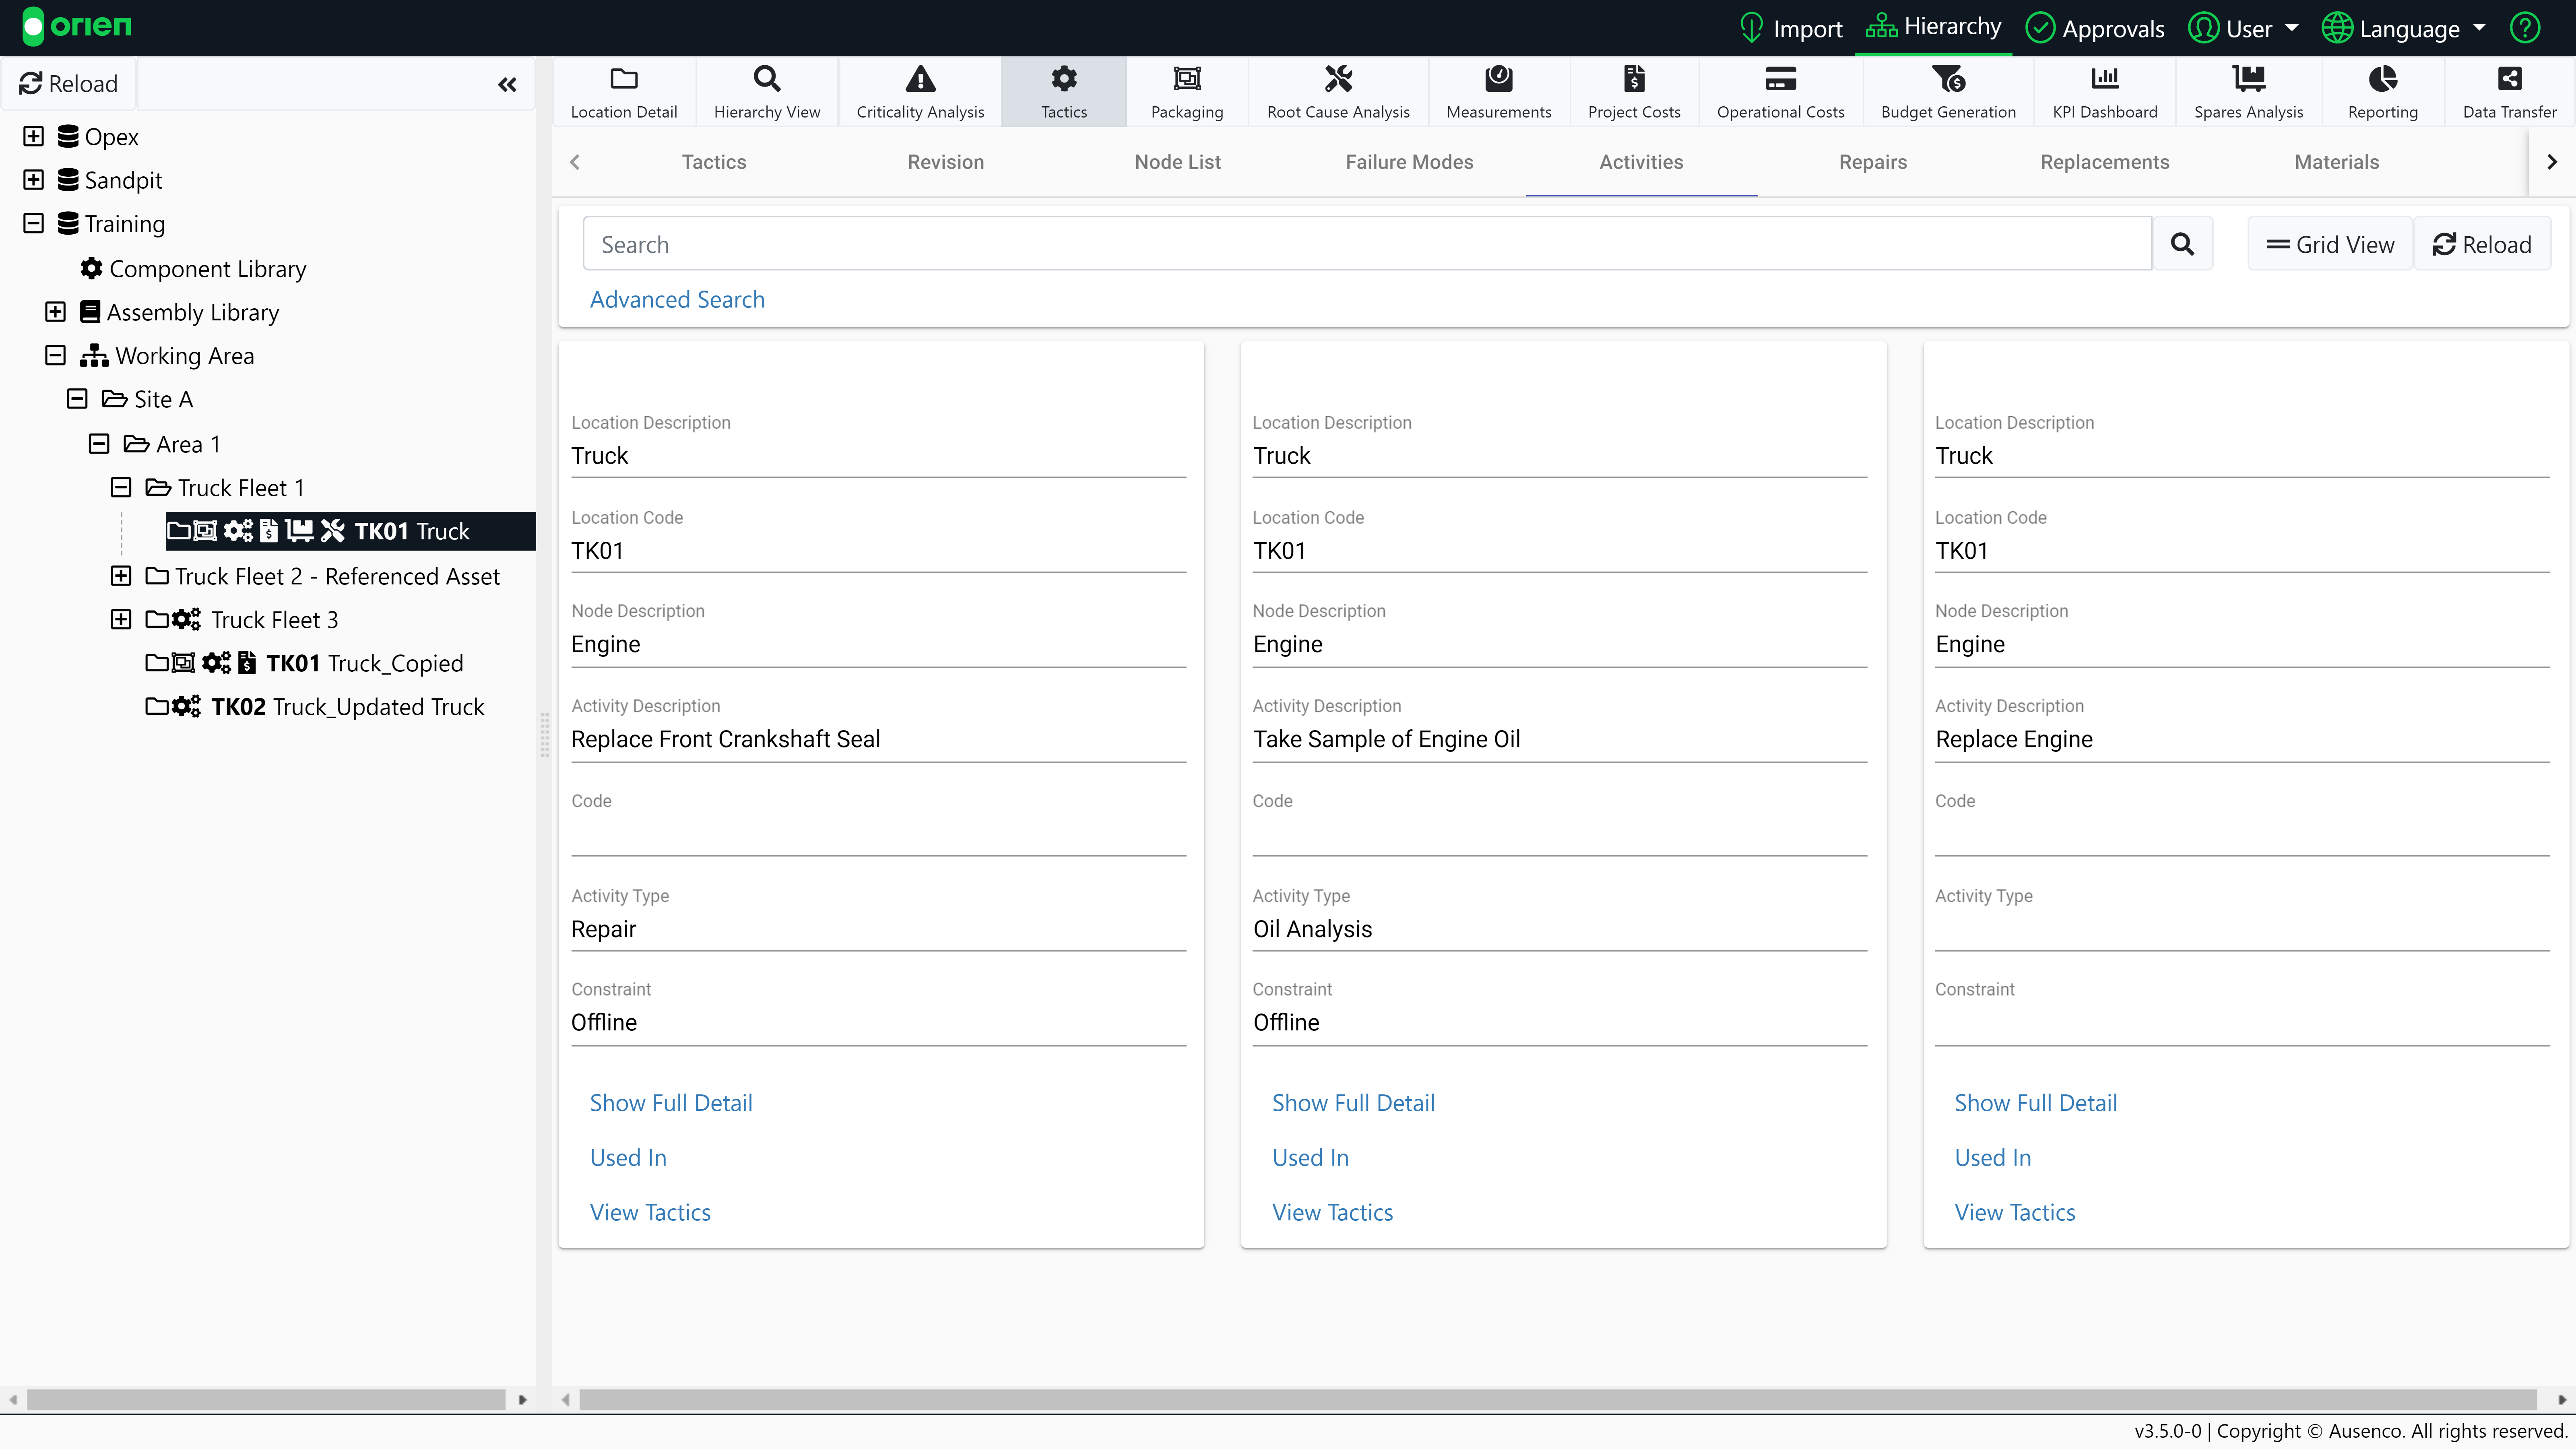Expand Truck Fleet 3 node
This screenshot has height=1449, width=2576.
click(x=120, y=619)
